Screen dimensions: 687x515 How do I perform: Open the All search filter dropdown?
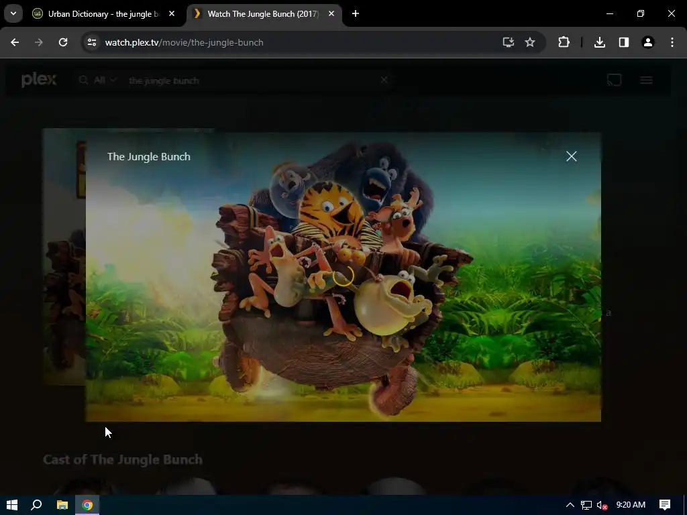pos(104,80)
